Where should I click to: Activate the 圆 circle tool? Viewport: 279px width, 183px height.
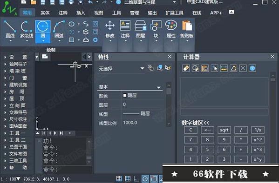43,32
